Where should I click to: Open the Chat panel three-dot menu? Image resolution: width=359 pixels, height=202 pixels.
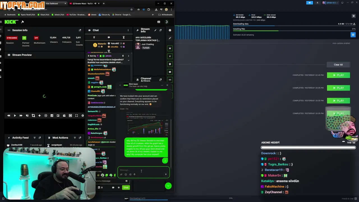128,30
